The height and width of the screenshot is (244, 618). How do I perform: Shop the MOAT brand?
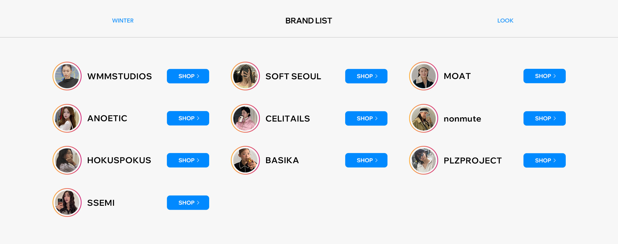544,76
